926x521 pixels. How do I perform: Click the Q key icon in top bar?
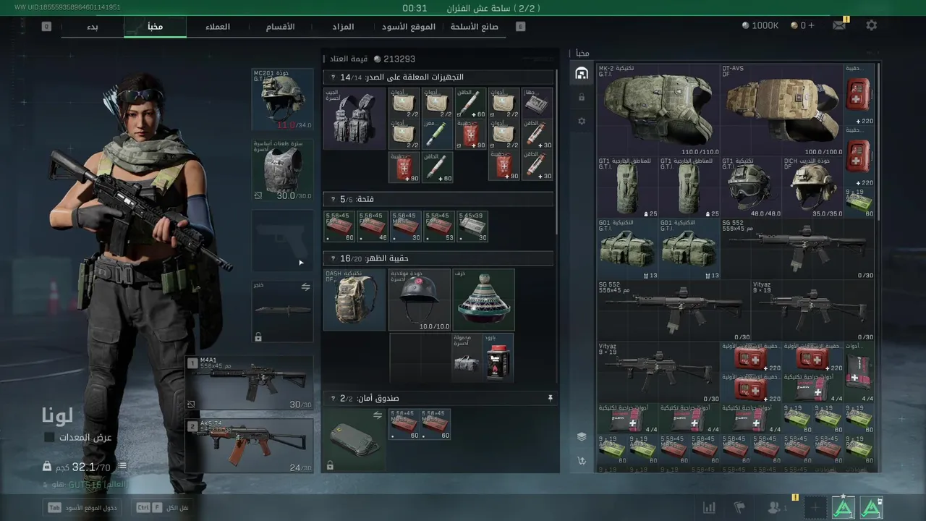(46, 26)
